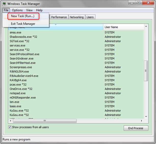156x144 pixels.
Task: Switch to the Users tab
Action: (x=90, y=17)
